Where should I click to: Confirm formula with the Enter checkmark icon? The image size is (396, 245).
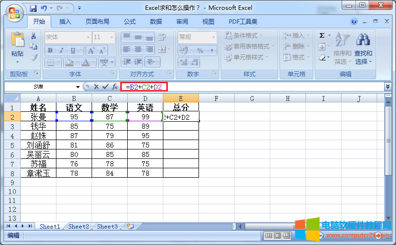tap(105, 87)
